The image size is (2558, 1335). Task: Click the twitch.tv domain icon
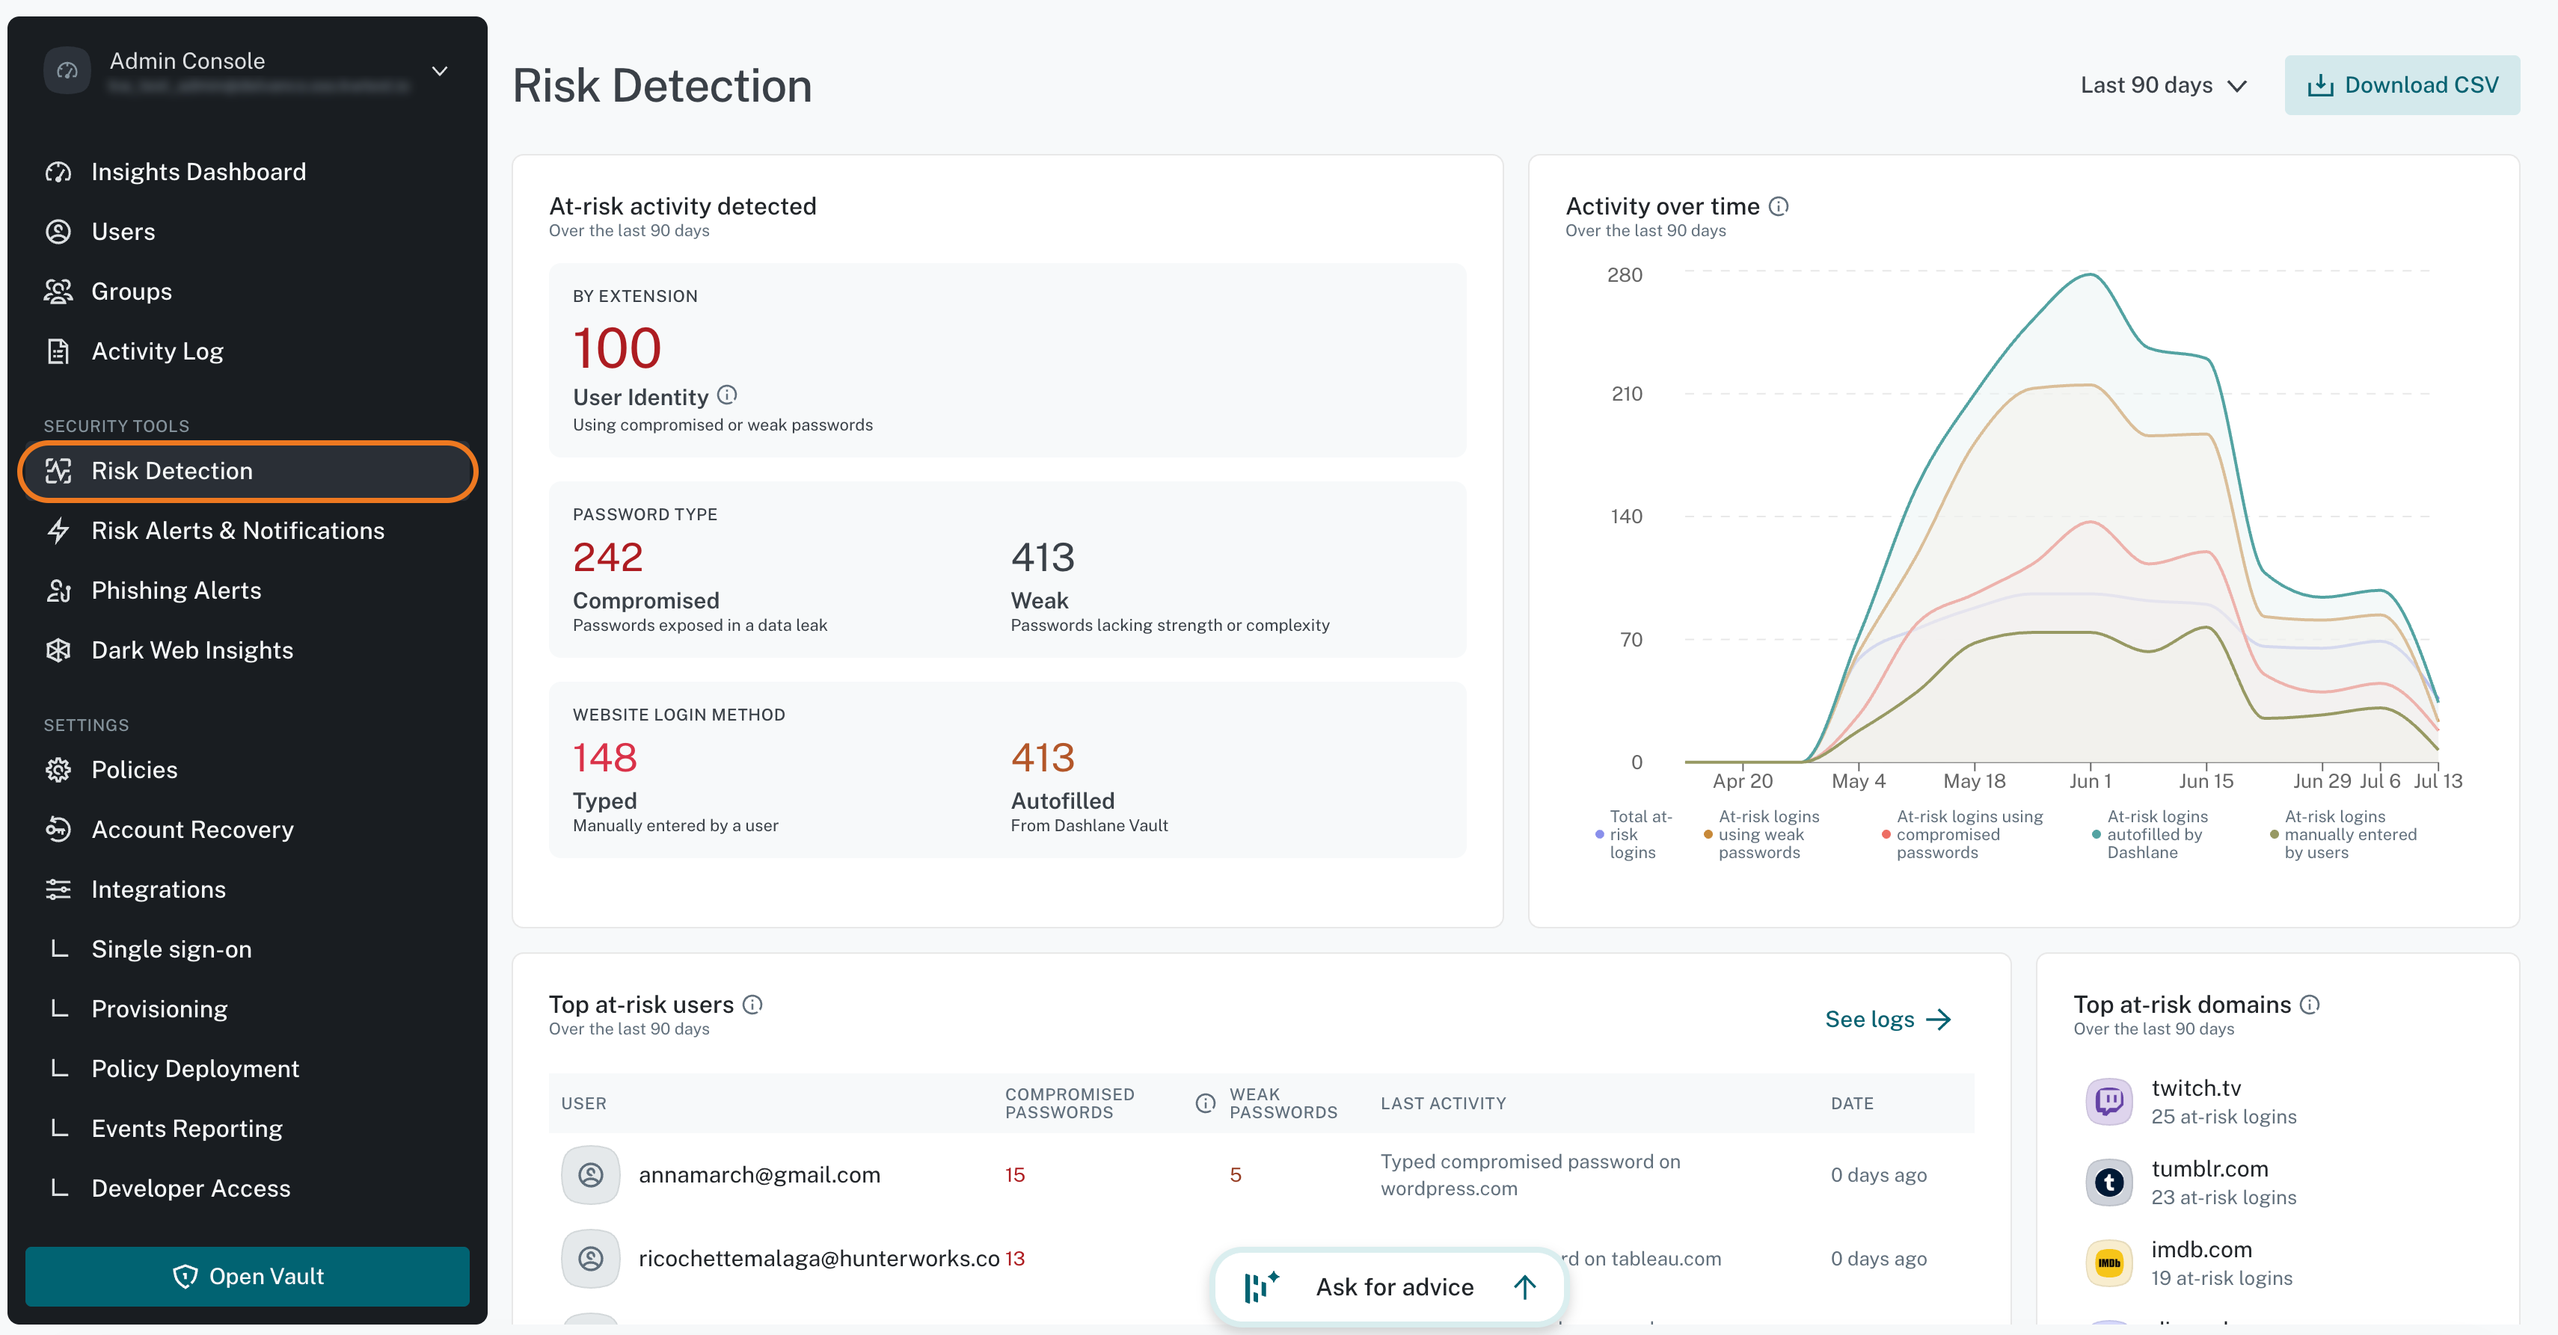pos(2109,1102)
